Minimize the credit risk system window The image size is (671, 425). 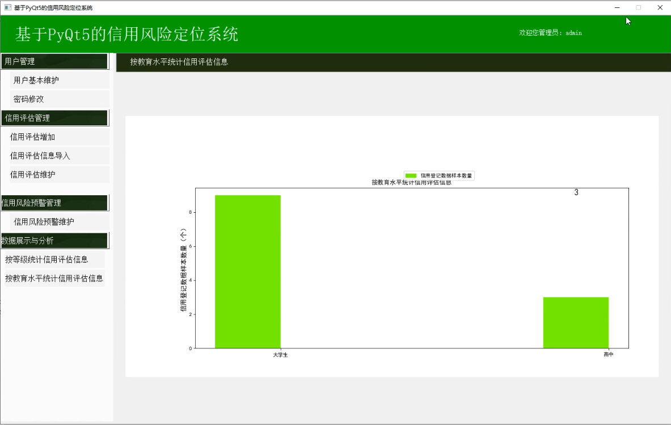617,8
